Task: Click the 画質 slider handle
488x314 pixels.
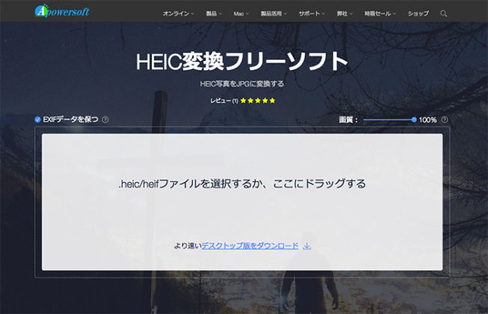Action: pyautogui.click(x=414, y=120)
